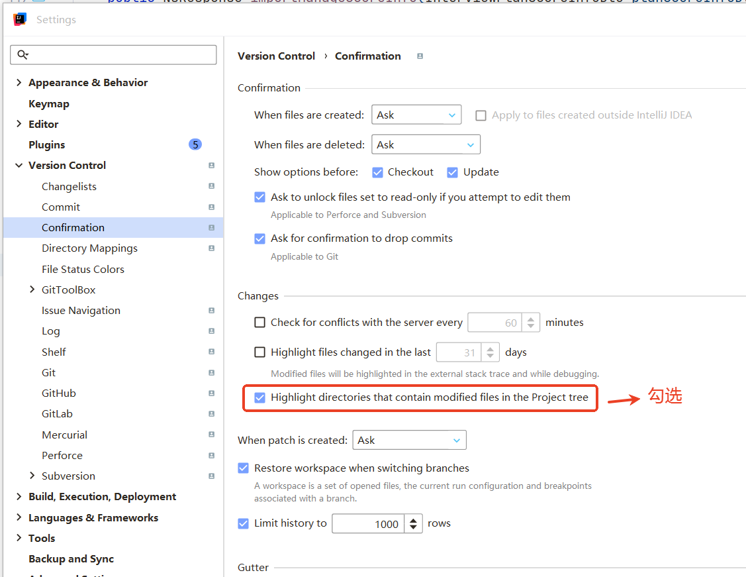The image size is (746, 577).
Task: Open the When files are deleted dropdown
Action: coord(426,144)
